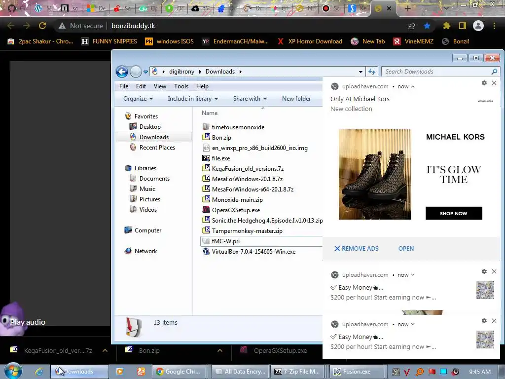Open the Chrome profile avatar
505x379 pixels.
[x=478, y=26]
